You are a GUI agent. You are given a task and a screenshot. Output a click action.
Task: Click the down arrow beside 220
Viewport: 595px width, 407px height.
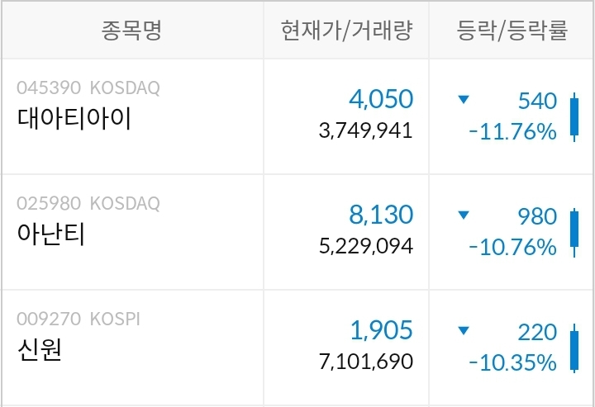[463, 332]
